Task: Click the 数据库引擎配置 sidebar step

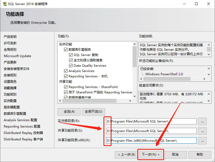Action: point(15,114)
